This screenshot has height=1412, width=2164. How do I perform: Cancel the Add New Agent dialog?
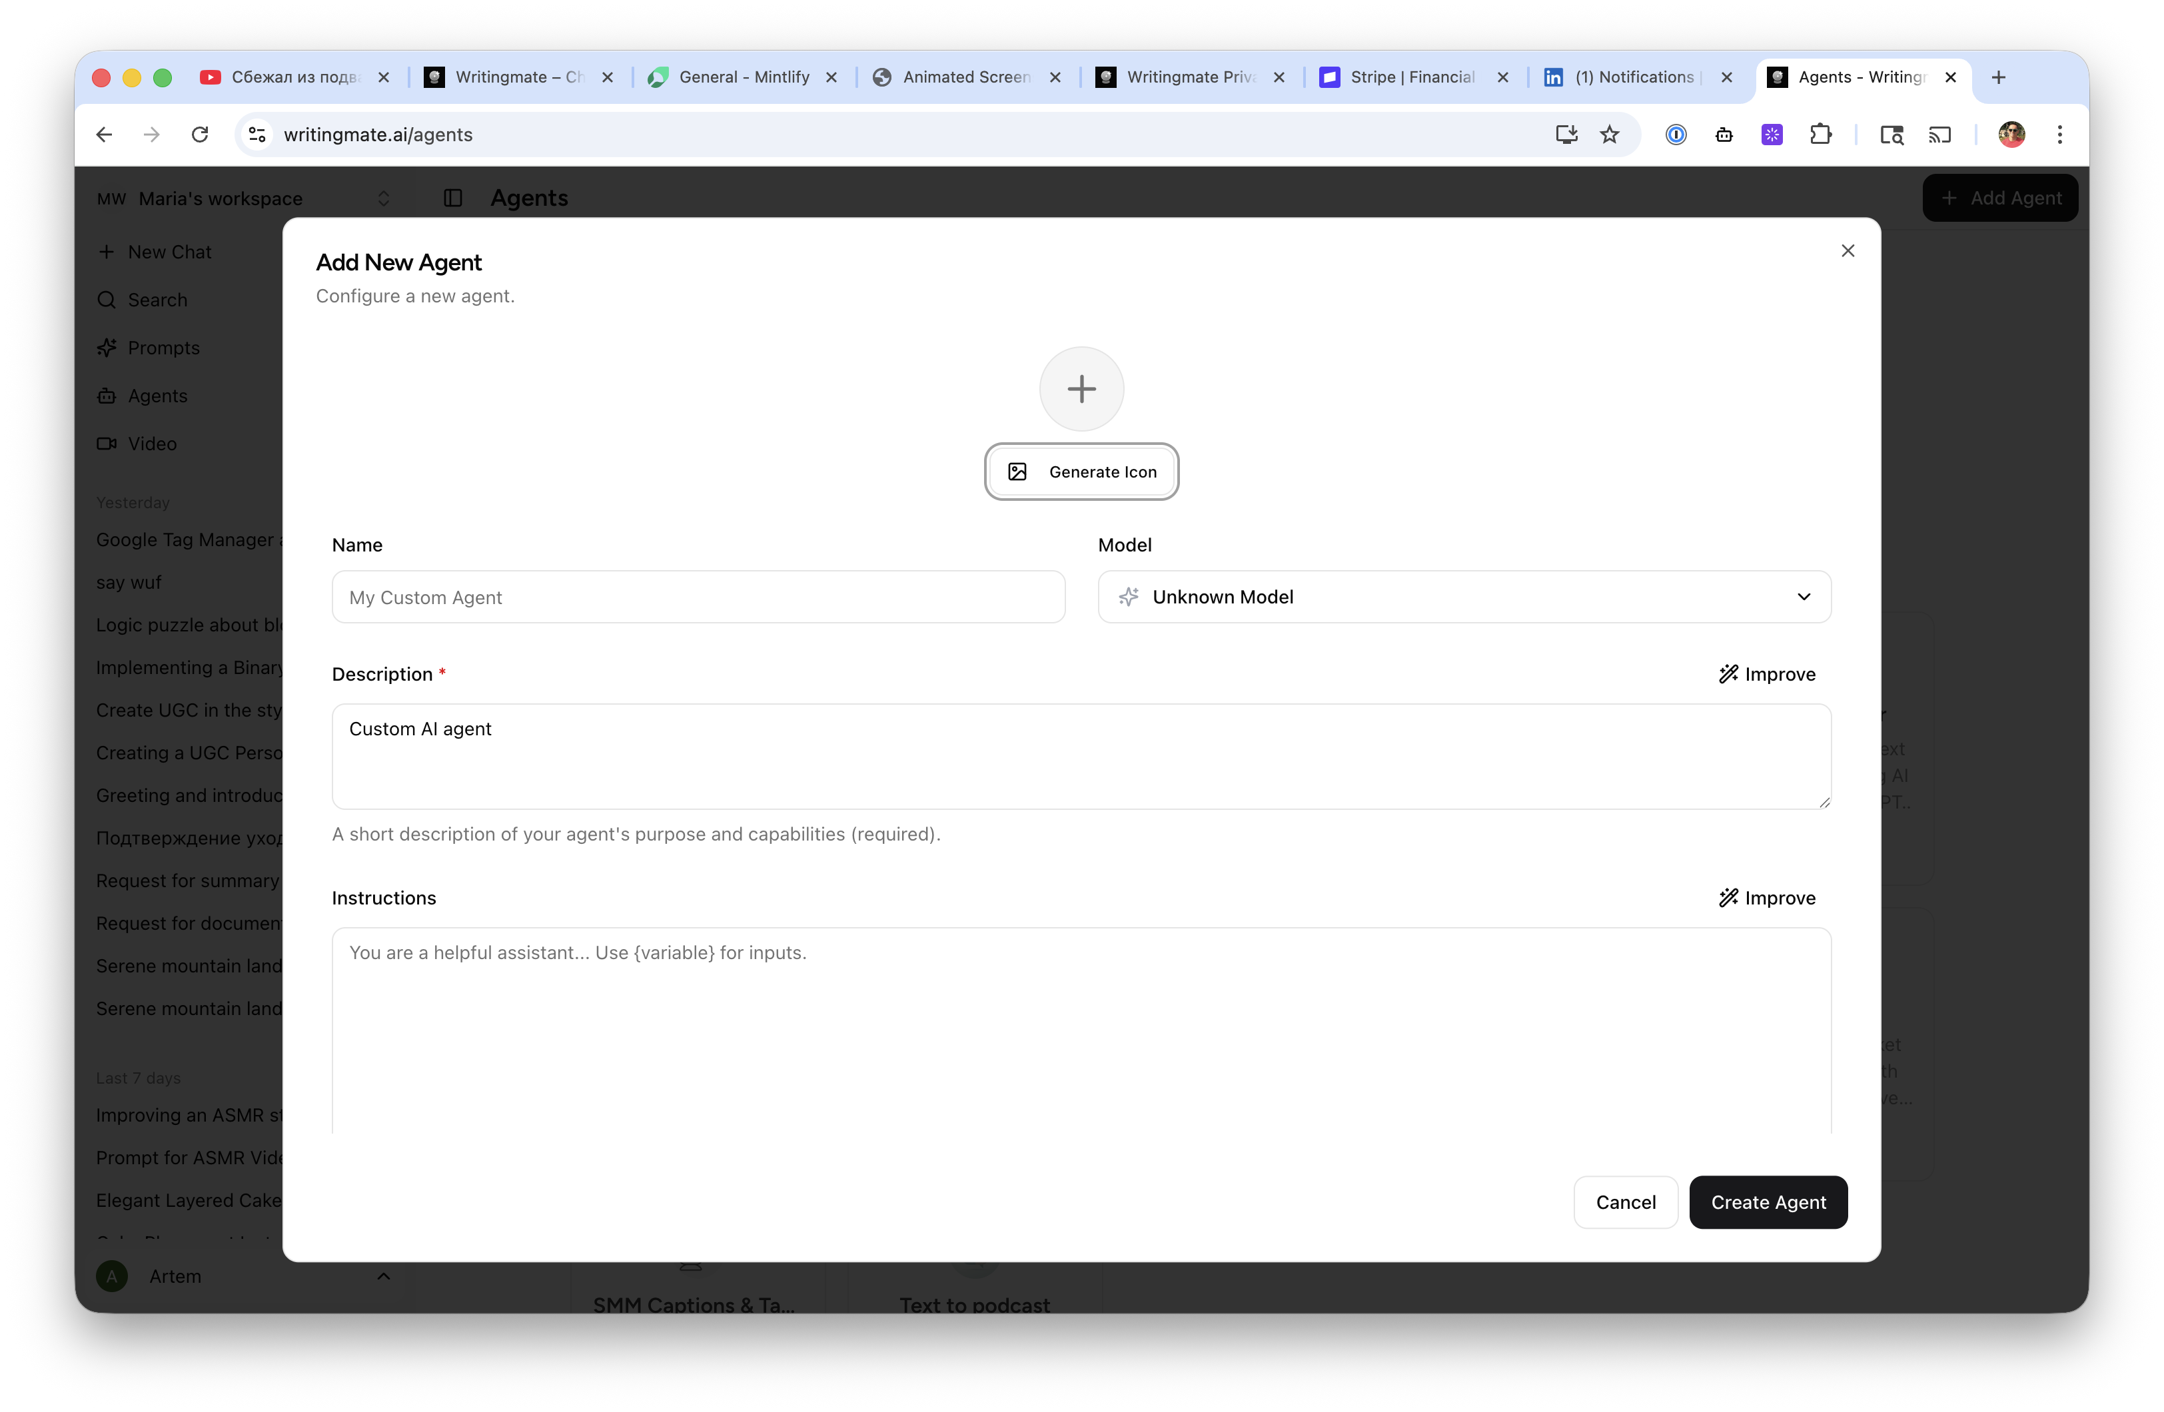point(1626,1202)
